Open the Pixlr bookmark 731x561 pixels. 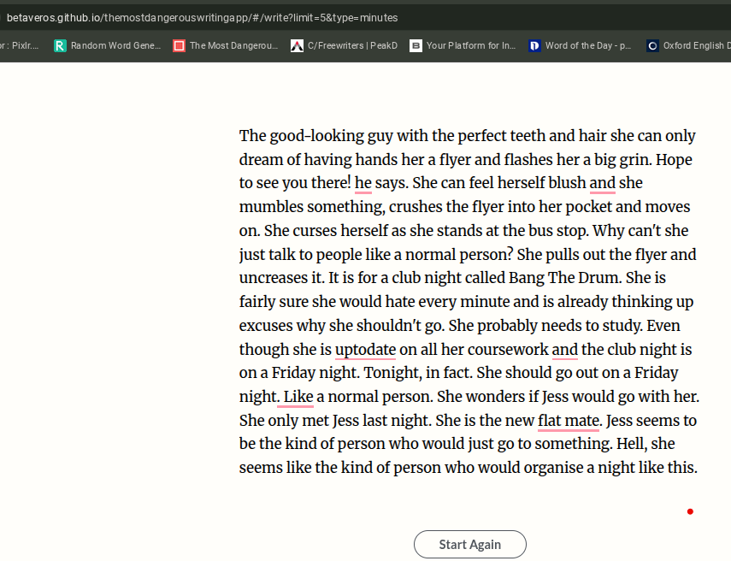pos(19,45)
